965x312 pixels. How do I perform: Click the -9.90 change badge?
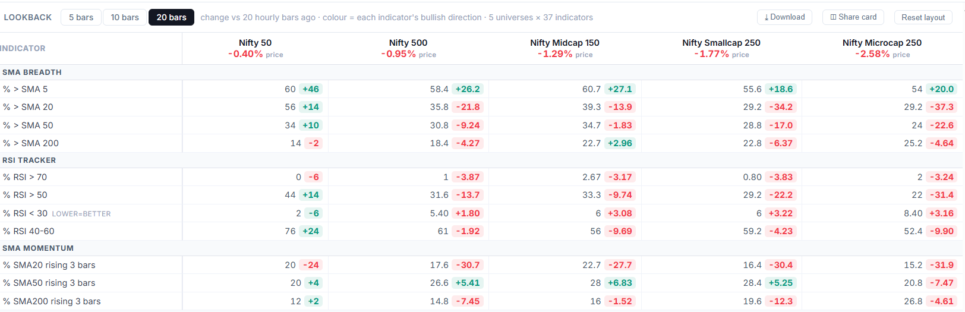coord(942,231)
